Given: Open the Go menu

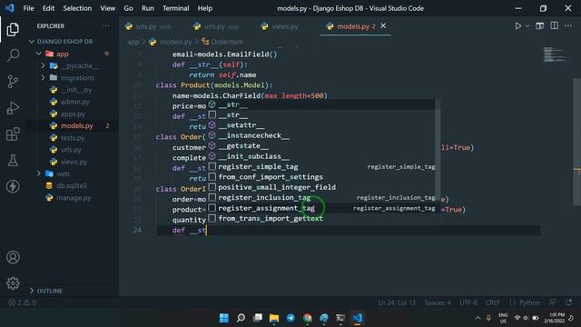Looking at the screenshot, I should point(128,8).
